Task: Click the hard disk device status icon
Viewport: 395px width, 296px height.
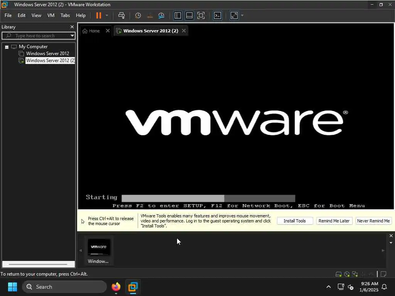Action: point(339,274)
